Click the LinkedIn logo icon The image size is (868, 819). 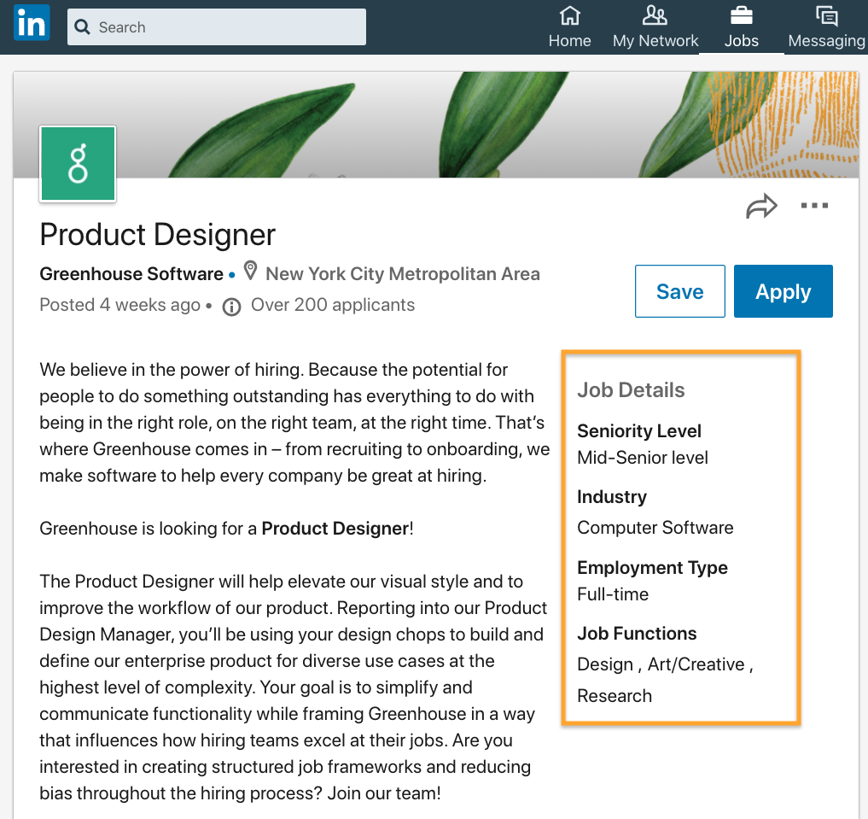[32, 23]
